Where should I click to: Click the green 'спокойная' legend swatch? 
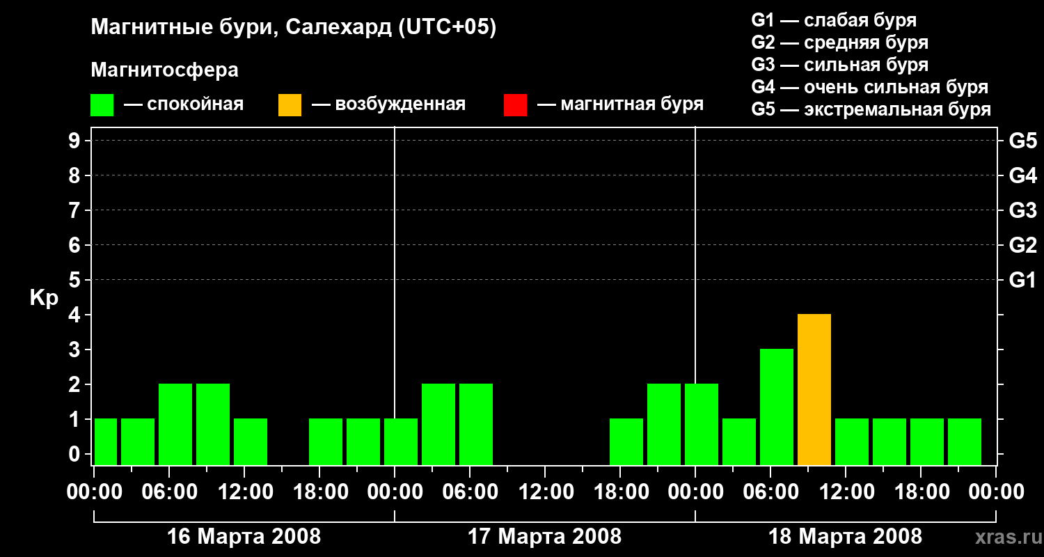pos(102,104)
